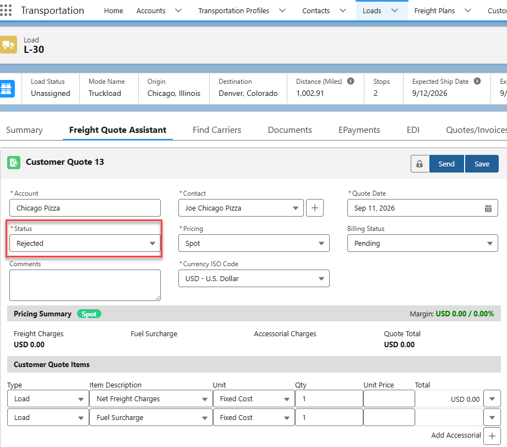507x447 pixels.
Task: Select the Freight Quote Assistant tab
Action: [118, 130]
